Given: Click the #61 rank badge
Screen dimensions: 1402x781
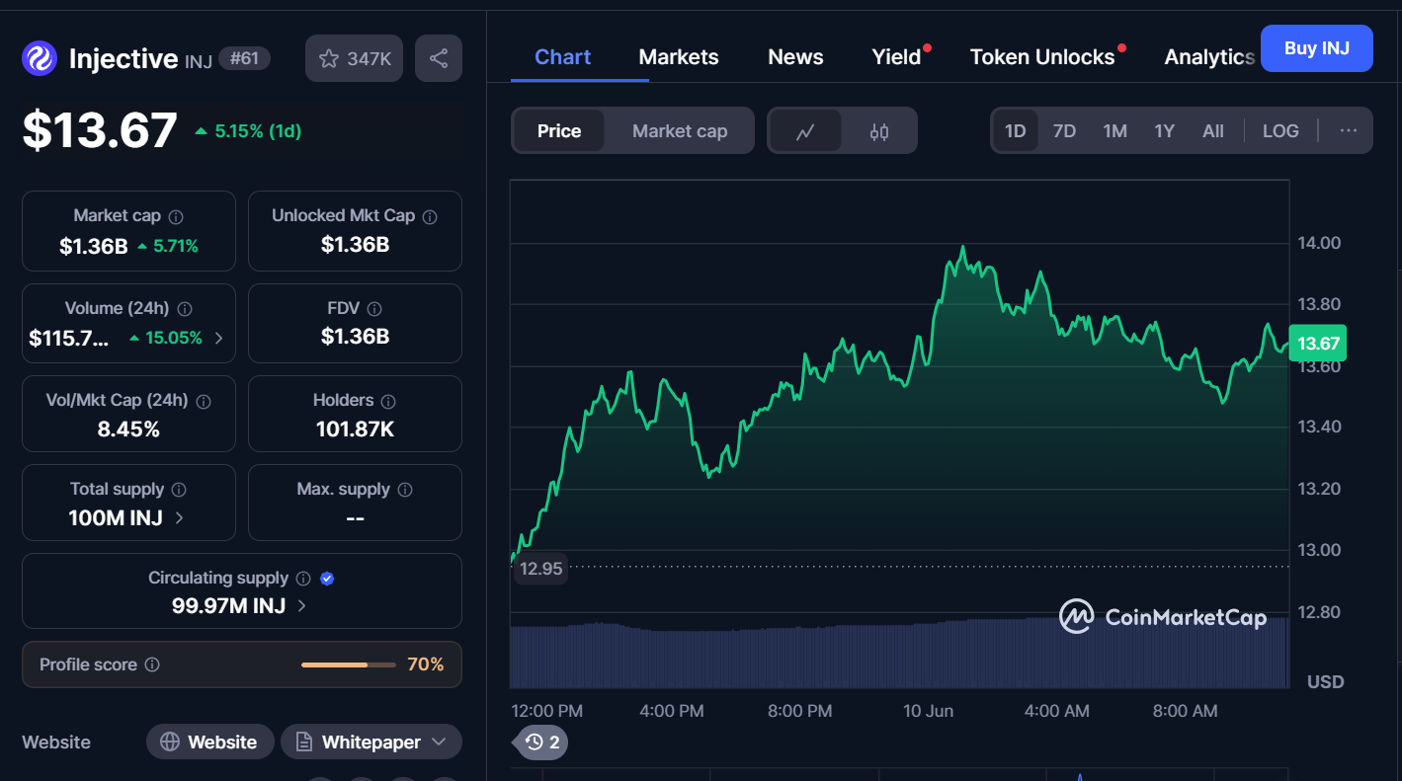Looking at the screenshot, I should 244,58.
